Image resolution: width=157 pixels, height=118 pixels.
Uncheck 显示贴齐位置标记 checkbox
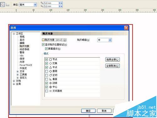coord(43,45)
